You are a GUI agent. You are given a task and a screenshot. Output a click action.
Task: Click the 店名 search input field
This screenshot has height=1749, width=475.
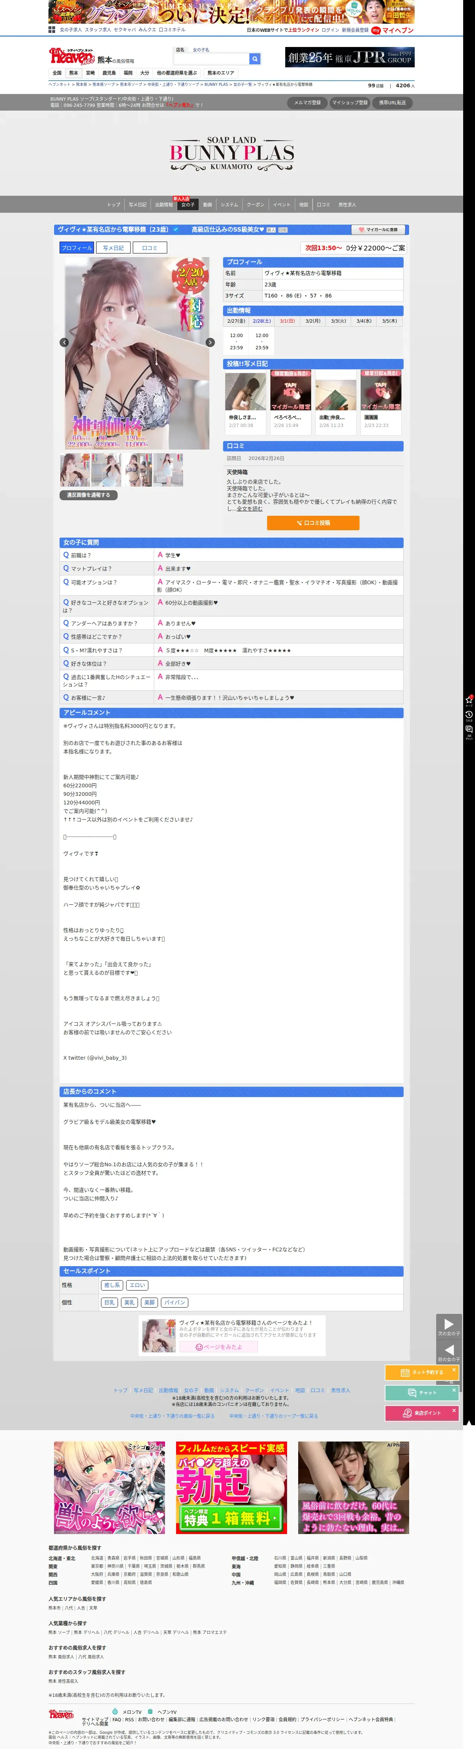point(212,59)
